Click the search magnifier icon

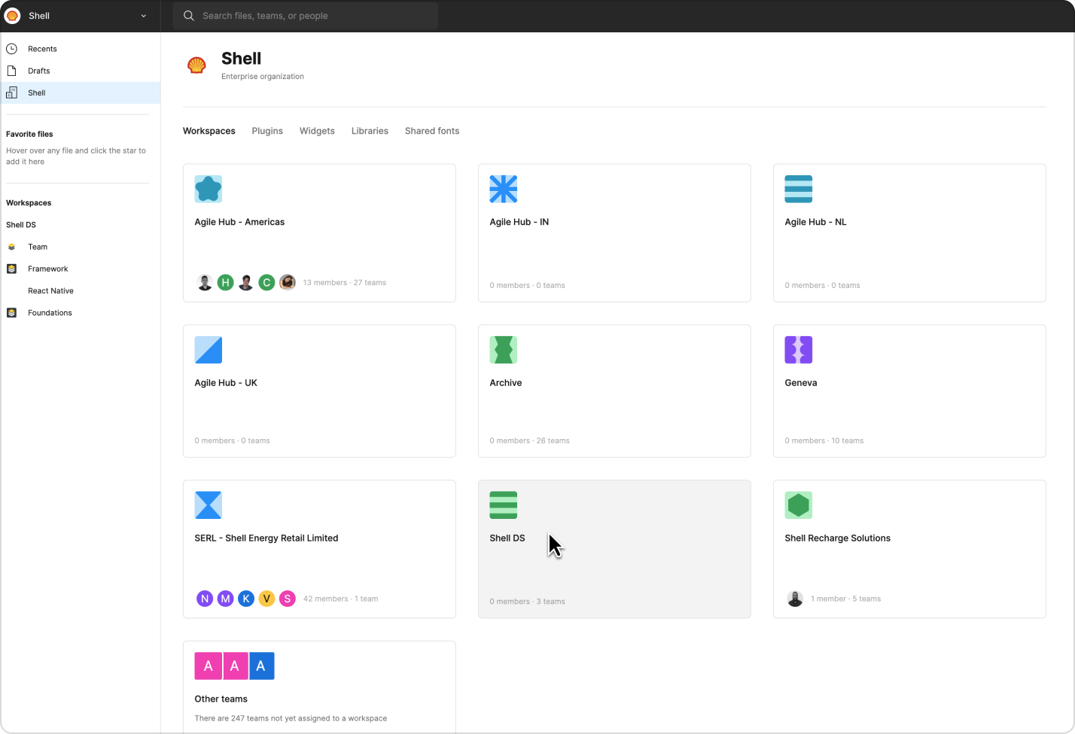pyautogui.click(x=189, y=16)
